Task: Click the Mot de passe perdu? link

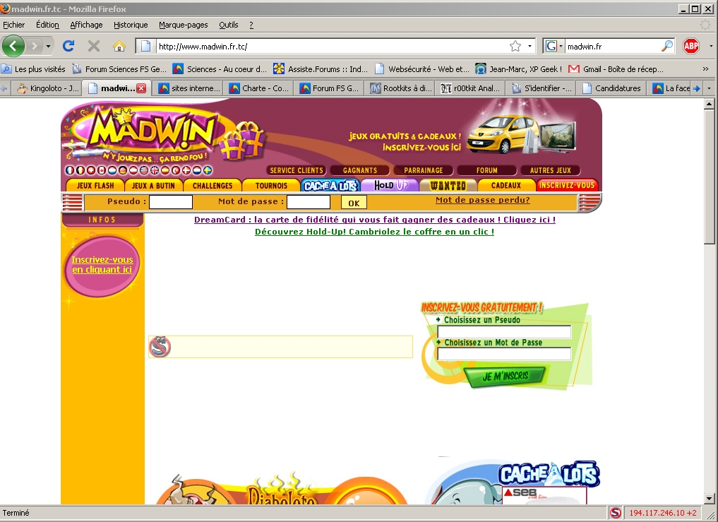Action: pyautogui.click(x=483, y=200)
